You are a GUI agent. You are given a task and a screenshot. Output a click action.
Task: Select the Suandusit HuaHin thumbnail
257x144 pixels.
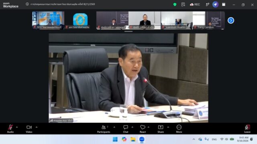coord(177,20)
